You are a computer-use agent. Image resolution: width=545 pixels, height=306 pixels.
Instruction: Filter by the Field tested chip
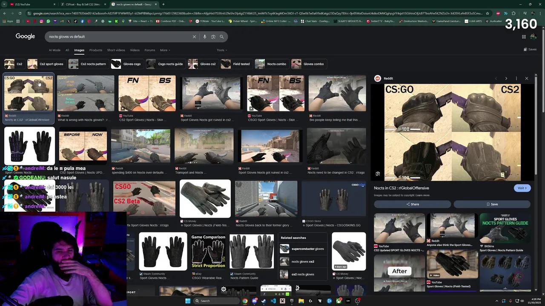click(x=236, y=64)
